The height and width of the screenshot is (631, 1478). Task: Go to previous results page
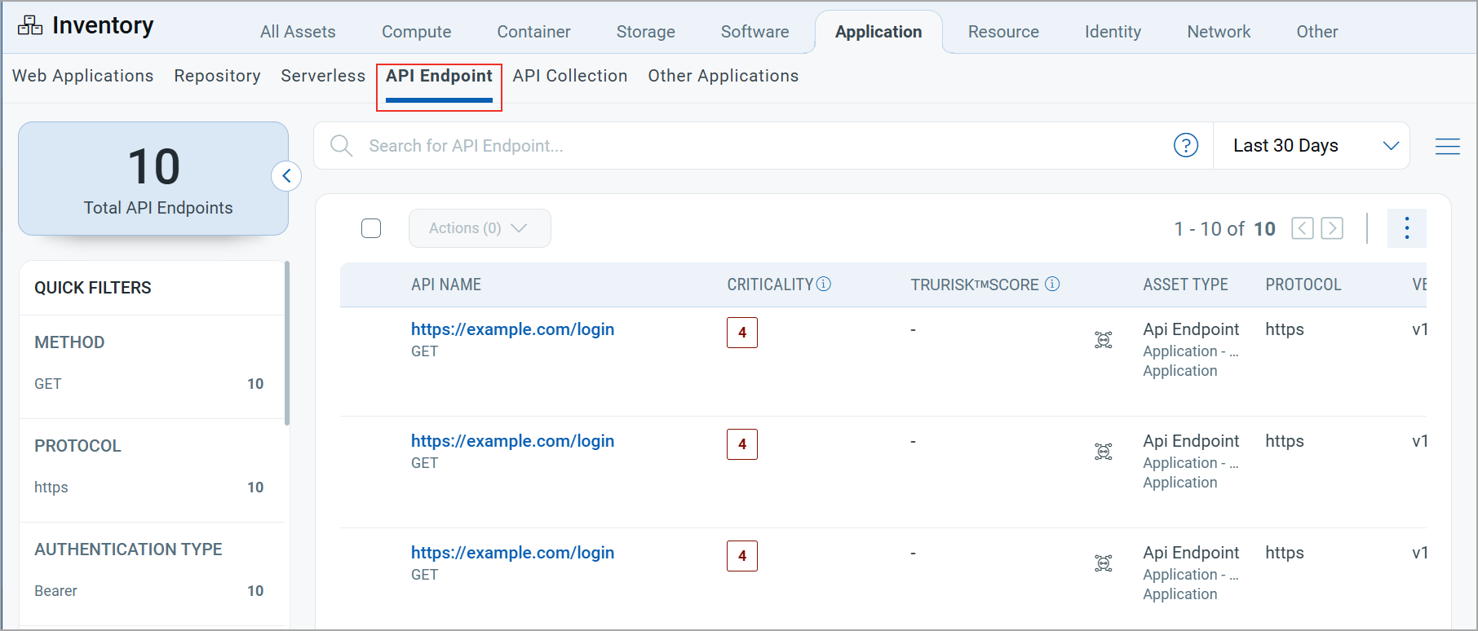point(1303,228)
